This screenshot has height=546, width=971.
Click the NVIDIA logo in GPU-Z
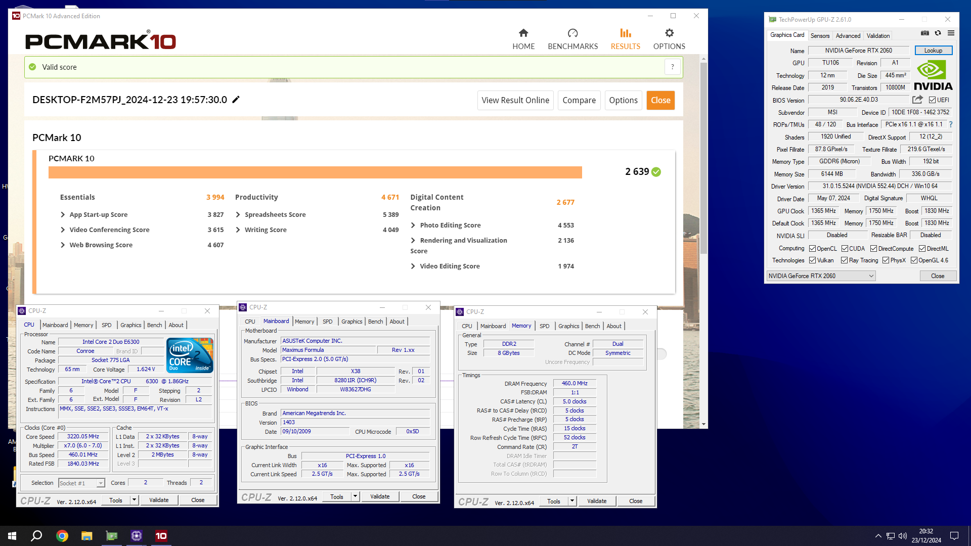point(933,75)
